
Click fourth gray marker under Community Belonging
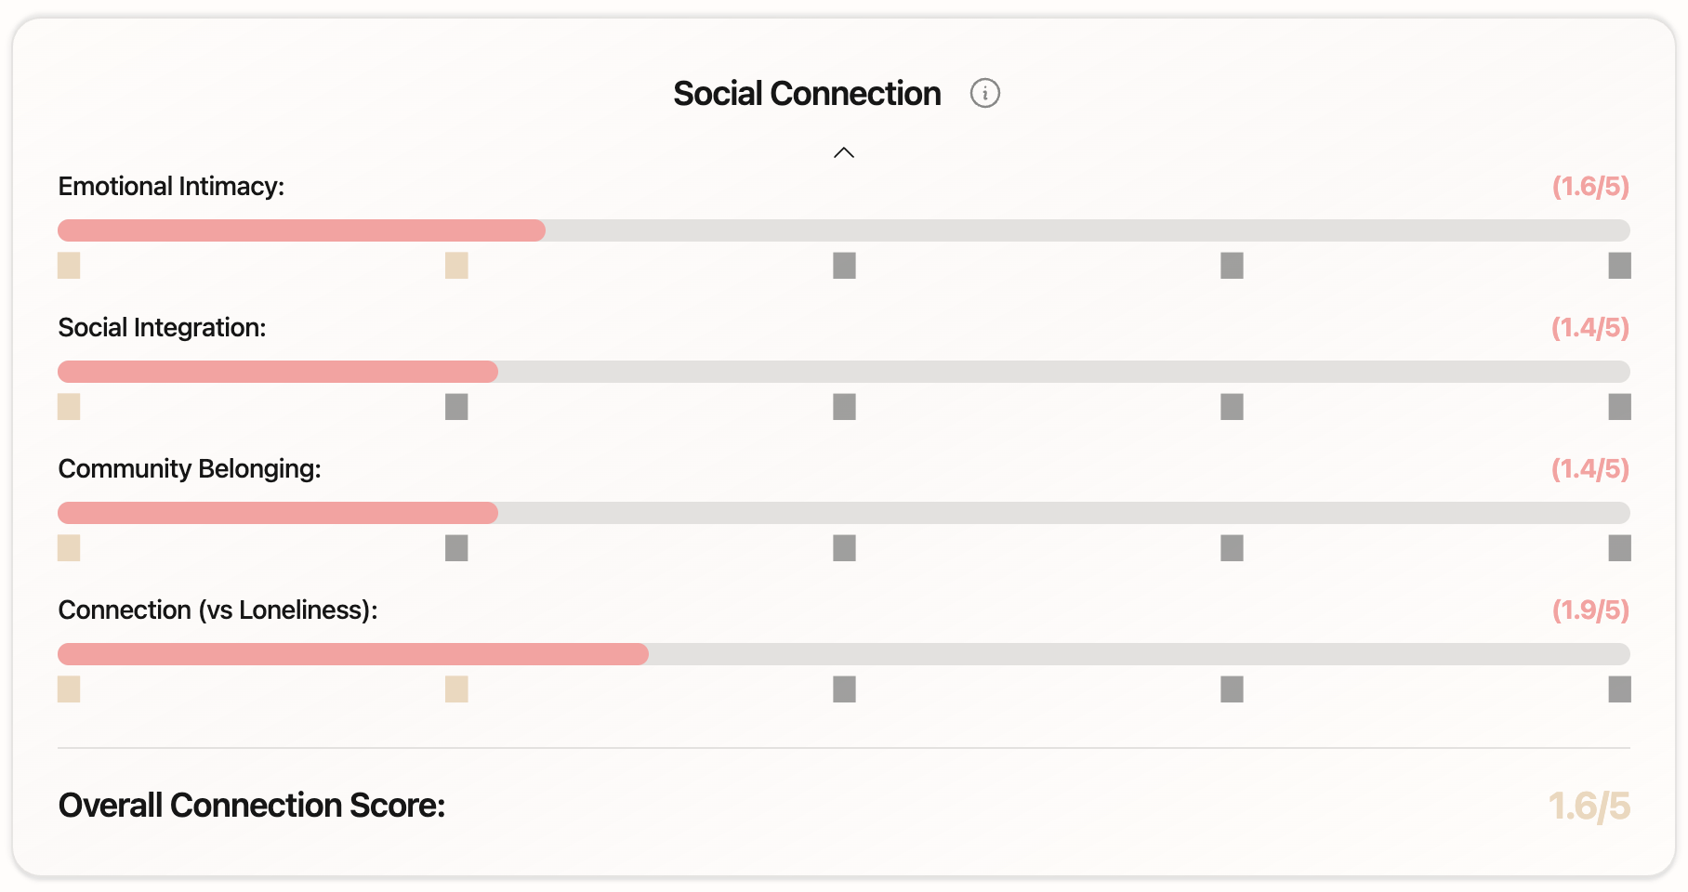[x=1232, y=548]
